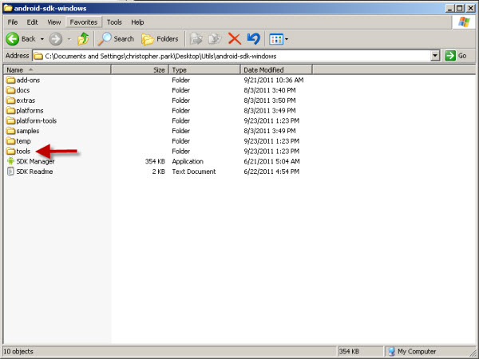The width and height of the screenshot is (479, 359).
Task: Open the Search pane from the toolbar
Action: pyautogui.click(x=116, y=38)
